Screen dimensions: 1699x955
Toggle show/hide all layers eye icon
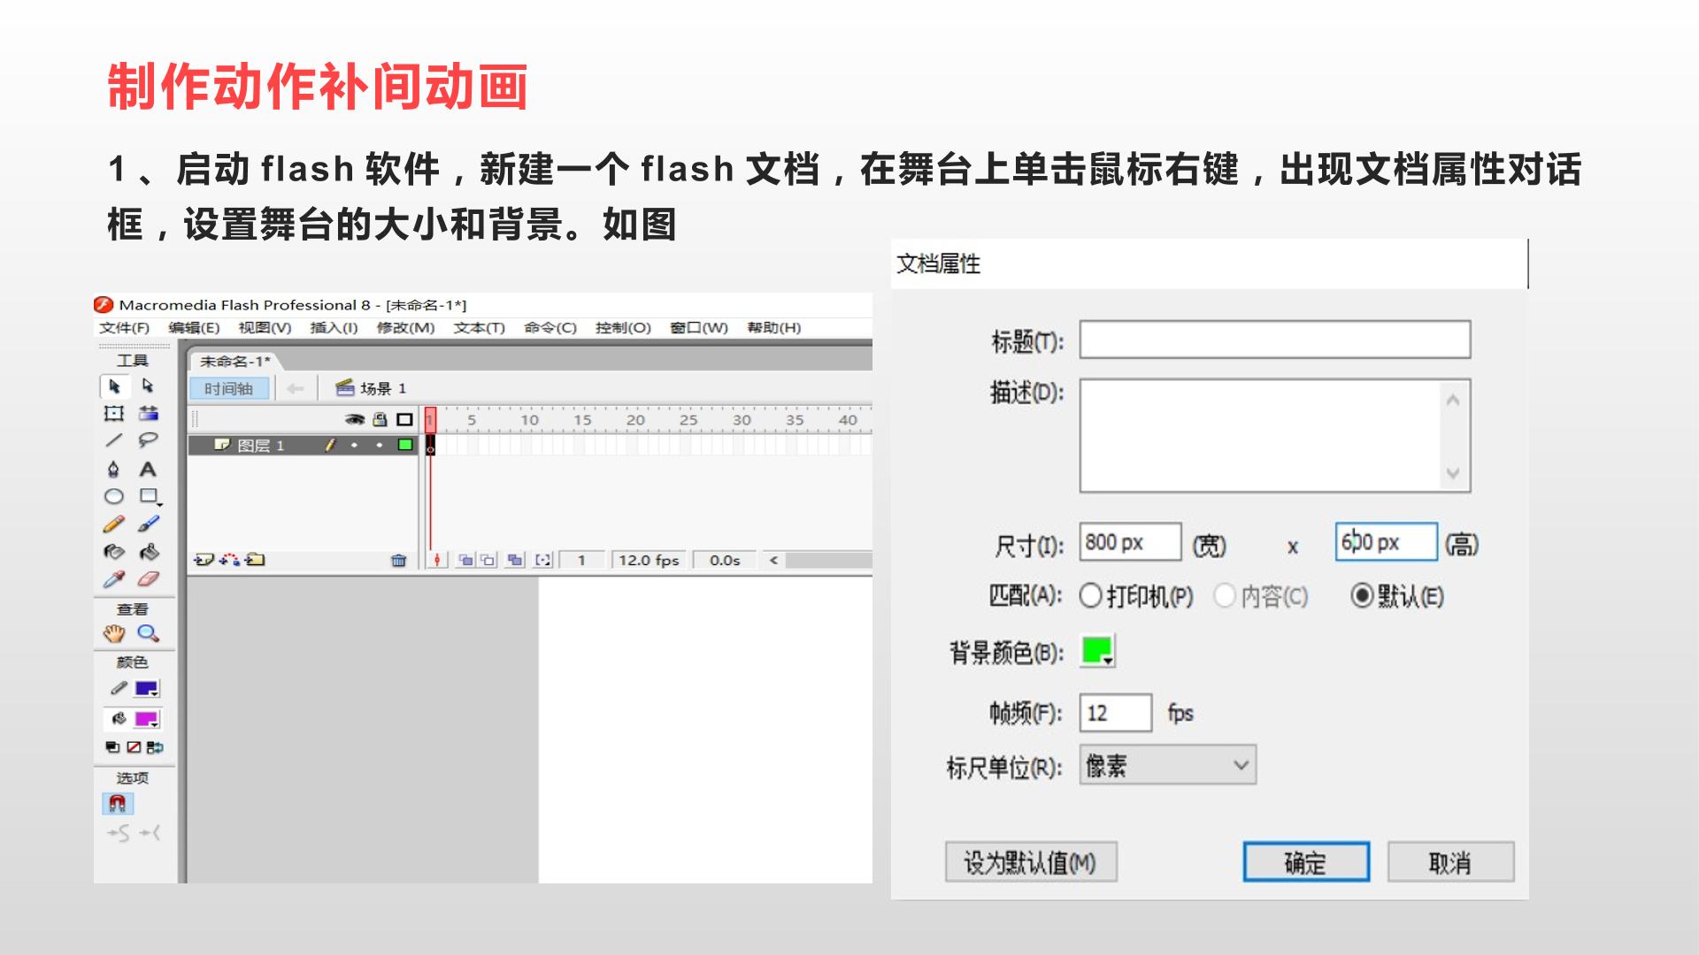(x=355, y=419)
